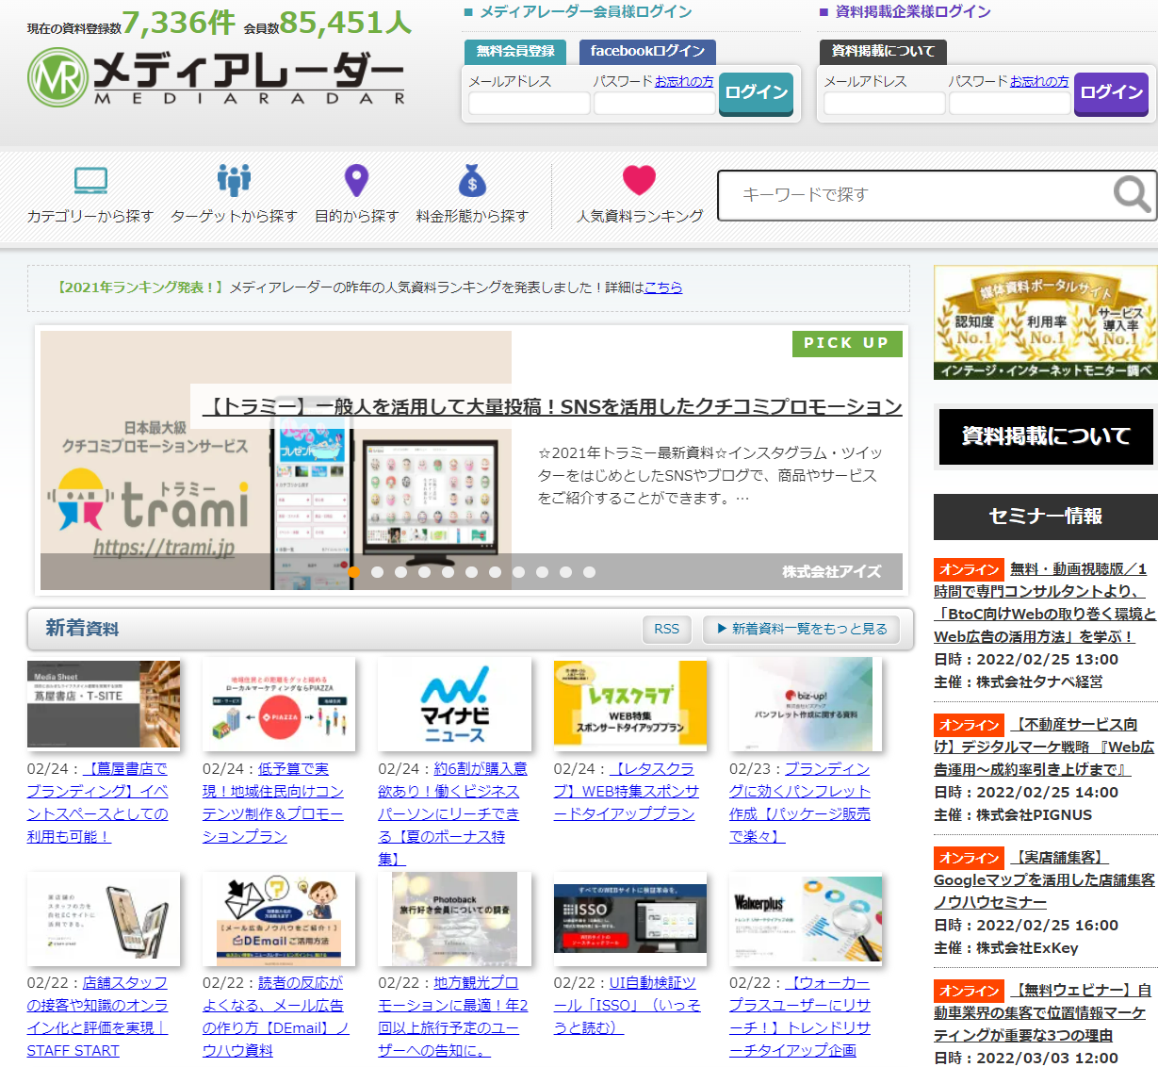Click the 資料掲載について dark tab in header
1158x1067 pixels.
(883, 51)
